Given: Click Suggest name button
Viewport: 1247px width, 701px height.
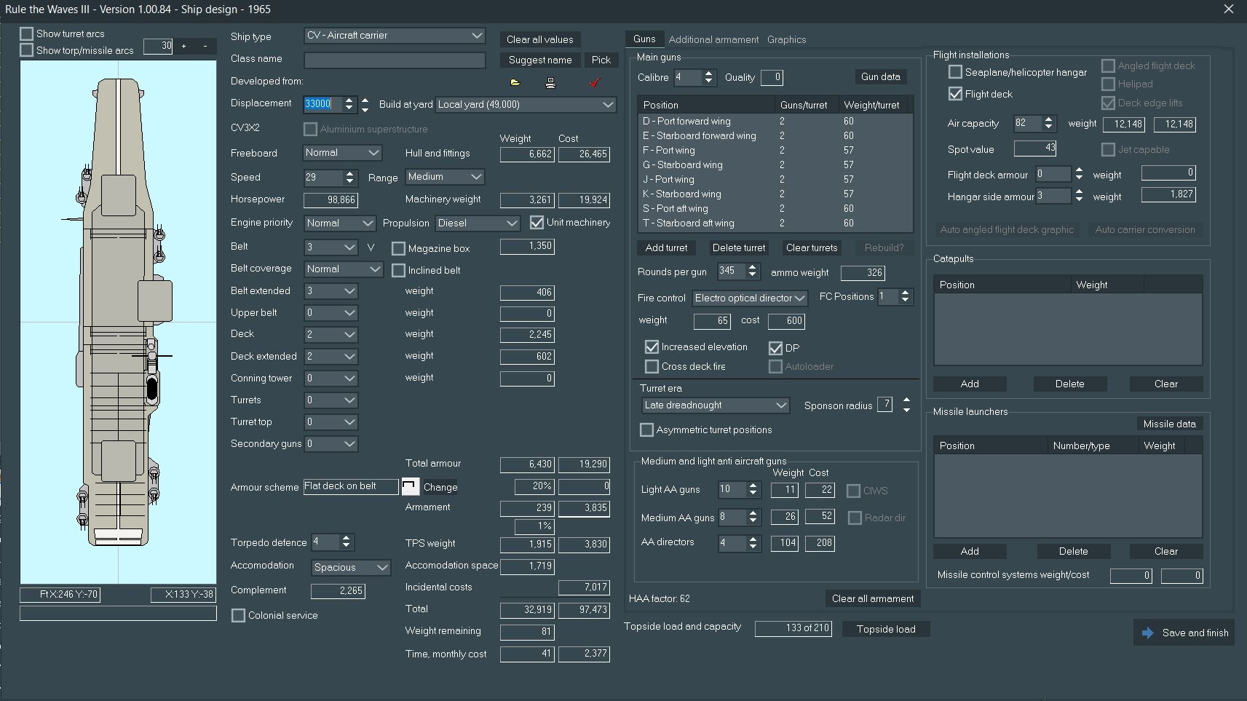Looking at the screenshot, I should pyautogui.click(x=539, y=60).
